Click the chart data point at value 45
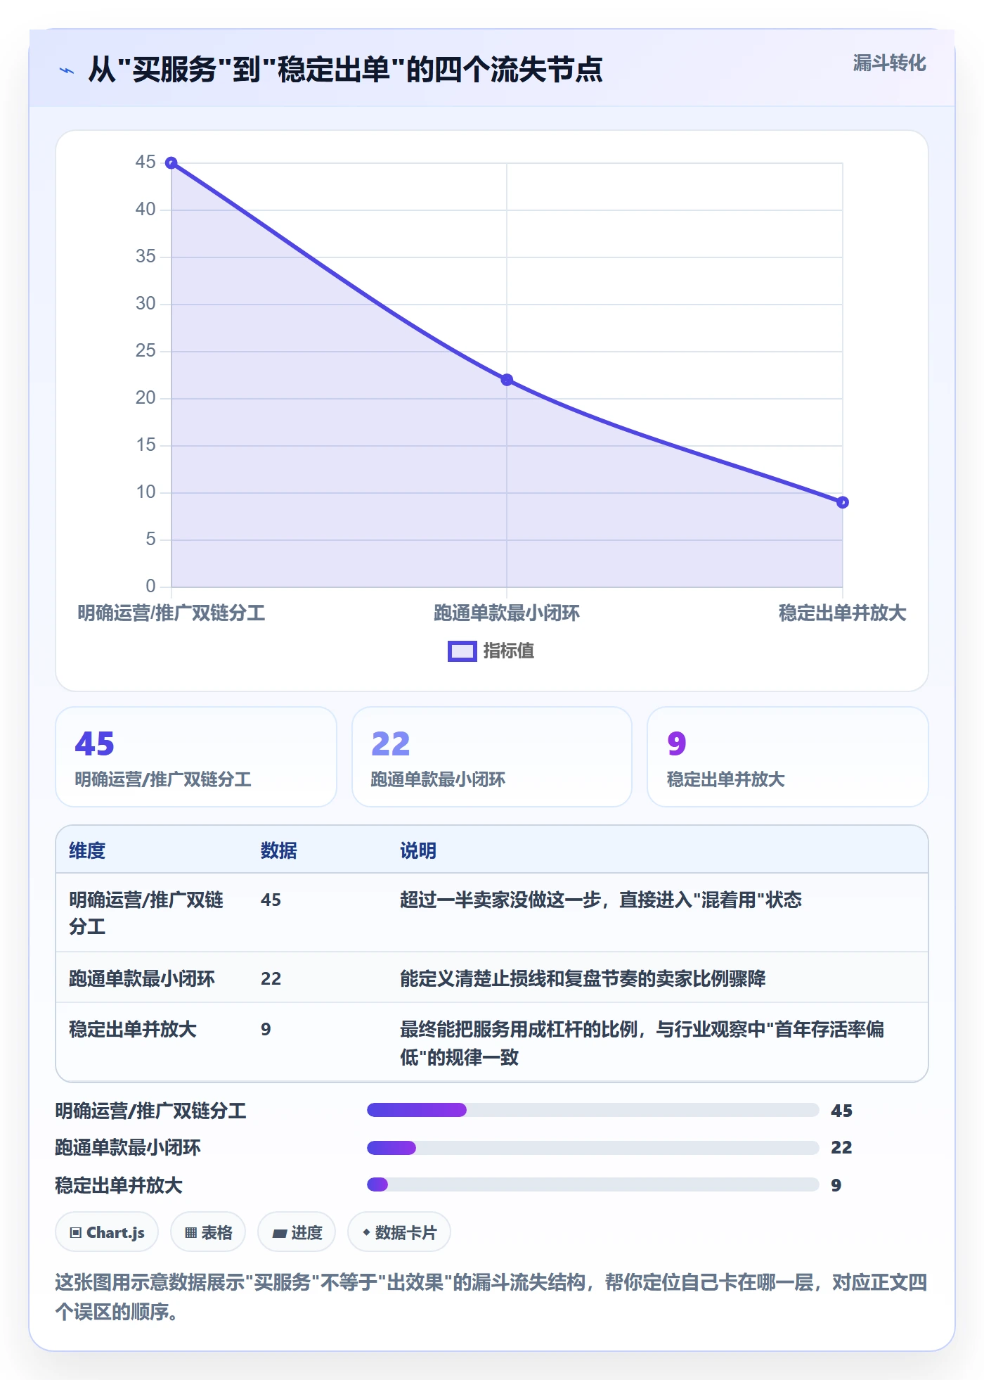Screen dimensions: 984x1380 pos(171,163)
